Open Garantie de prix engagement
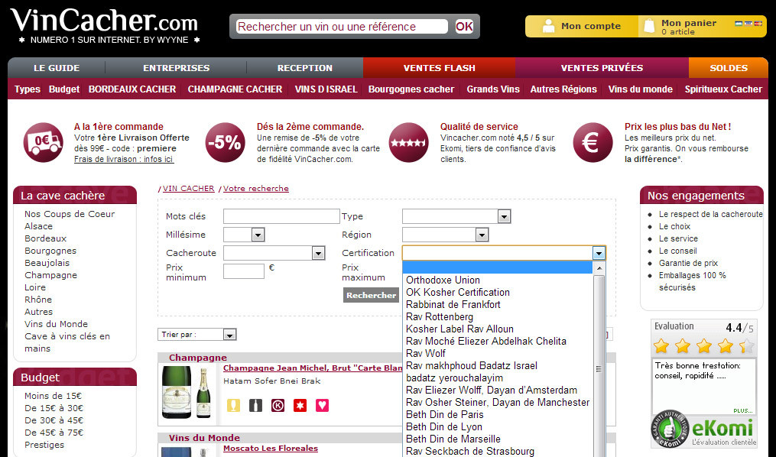 688,263
